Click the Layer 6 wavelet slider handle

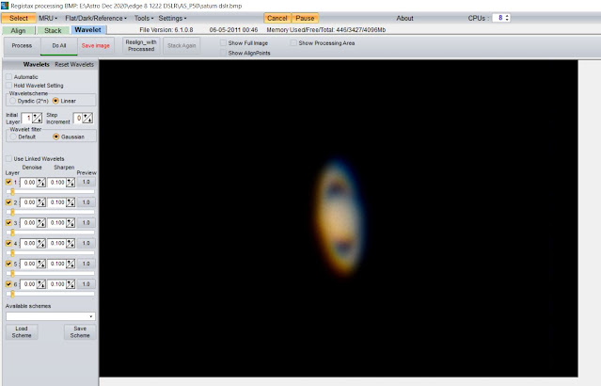(x=12, y=294)
